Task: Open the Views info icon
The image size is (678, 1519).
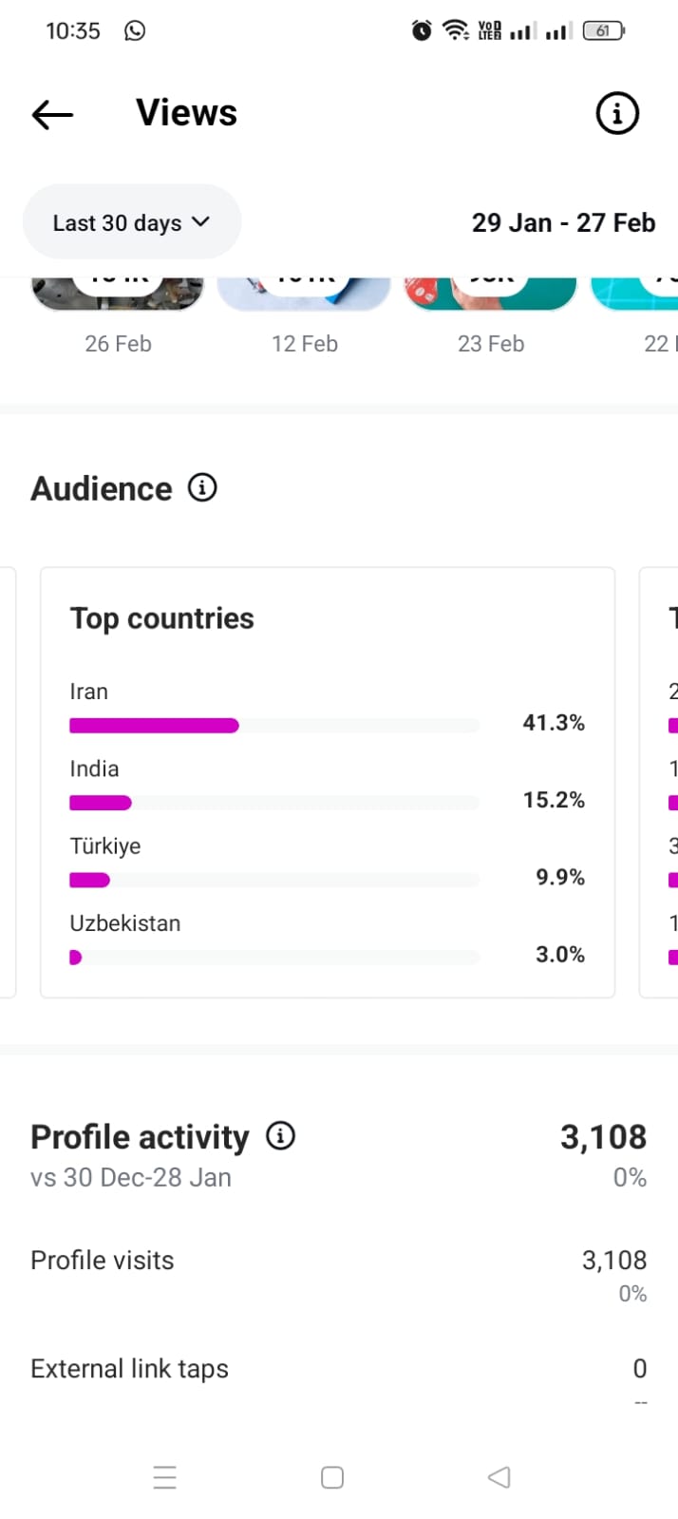Action: click(x=617, y=114)
